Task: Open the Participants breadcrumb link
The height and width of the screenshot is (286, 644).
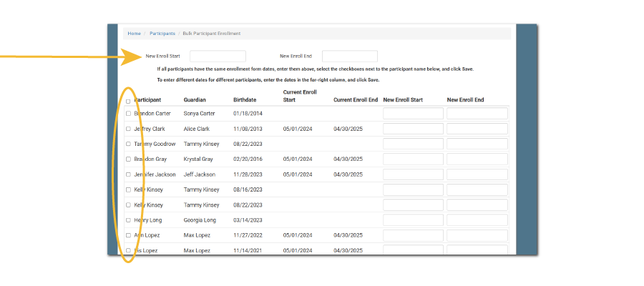Action: click(162, 34)
